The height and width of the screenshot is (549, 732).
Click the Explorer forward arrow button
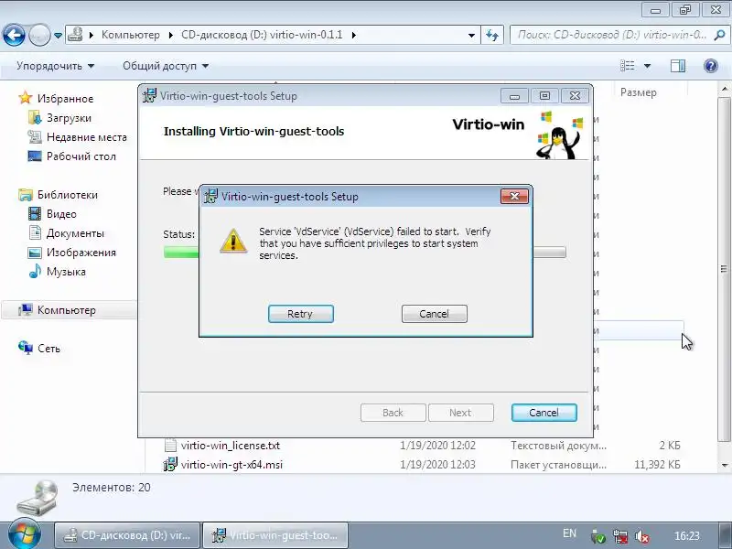(39, 35)
